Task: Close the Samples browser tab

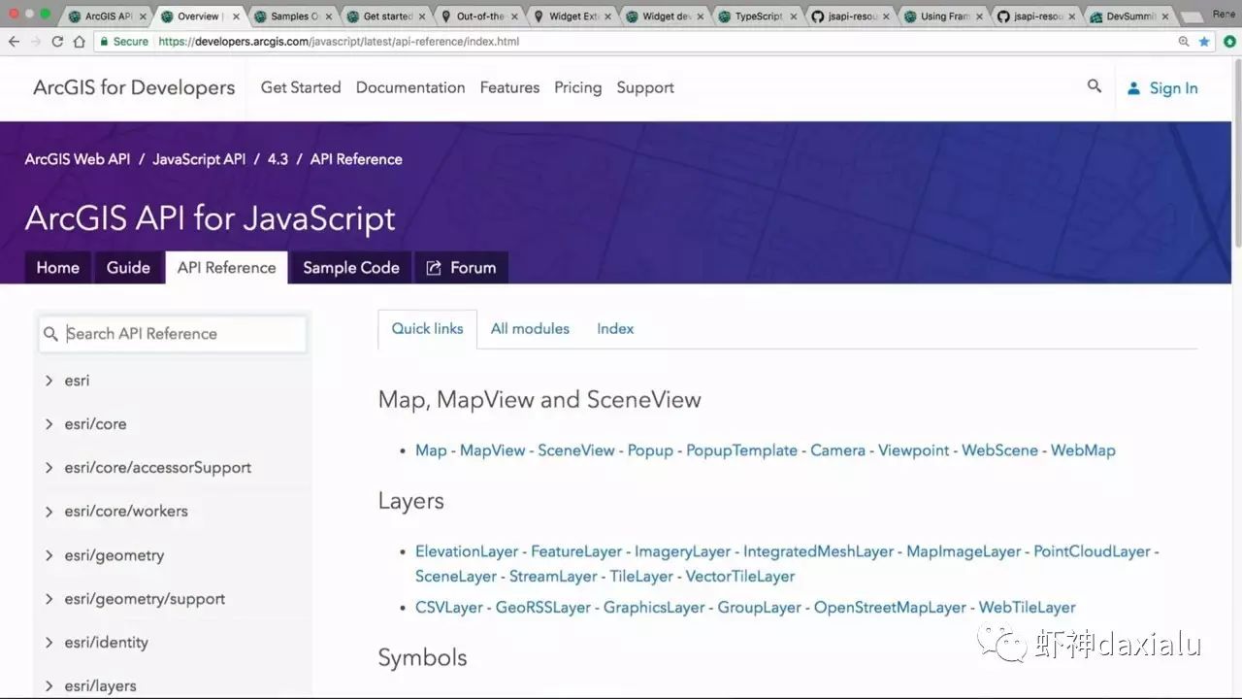Action: (329, 17)
